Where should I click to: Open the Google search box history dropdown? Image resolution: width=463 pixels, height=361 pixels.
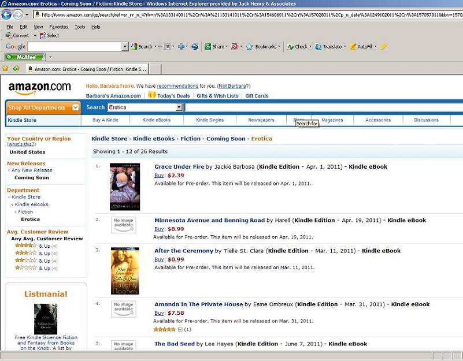[125, 47]
